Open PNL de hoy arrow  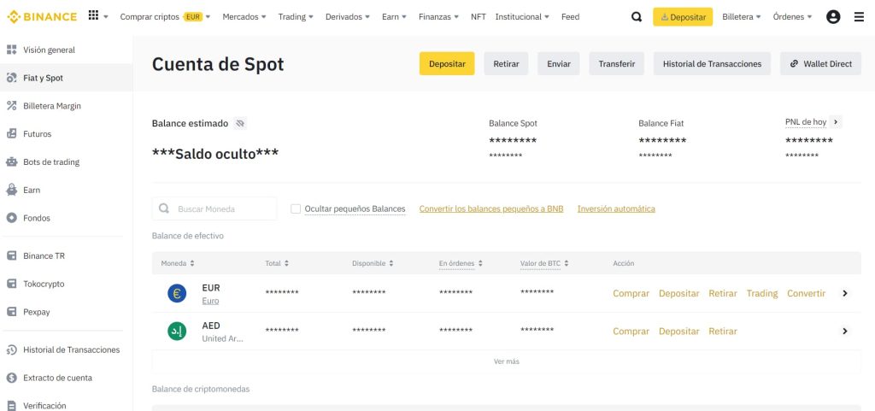[836, 121]
